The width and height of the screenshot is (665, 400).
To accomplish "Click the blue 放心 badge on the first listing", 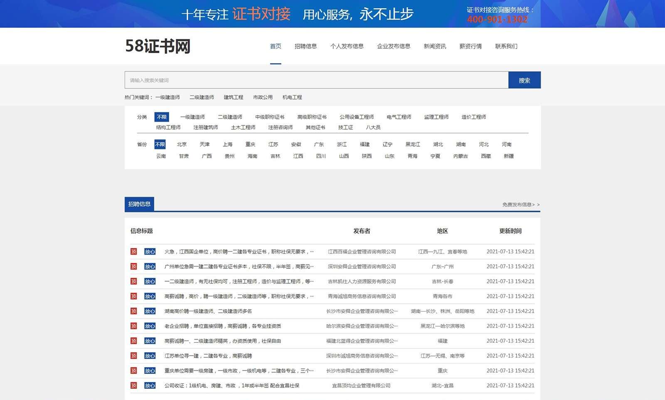I will (150, 251).
